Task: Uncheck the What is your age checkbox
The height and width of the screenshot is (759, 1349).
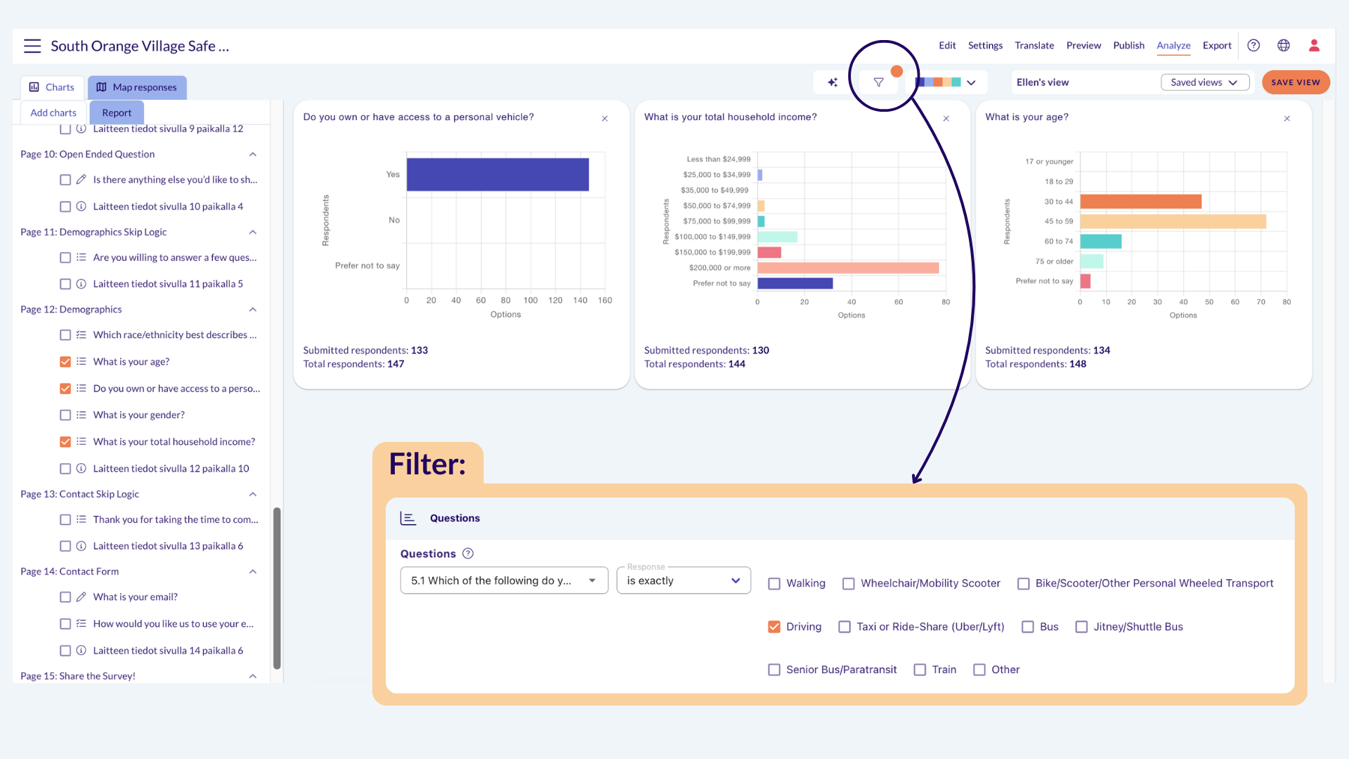Action: pos(65,362)
